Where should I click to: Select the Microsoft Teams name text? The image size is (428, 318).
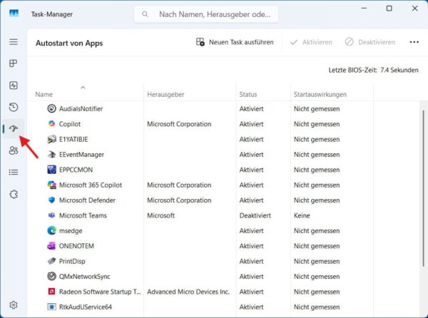[x=83, y=216]
